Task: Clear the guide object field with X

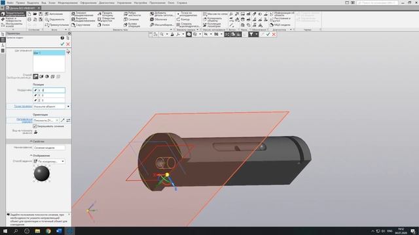Action: tap(57, 120)
